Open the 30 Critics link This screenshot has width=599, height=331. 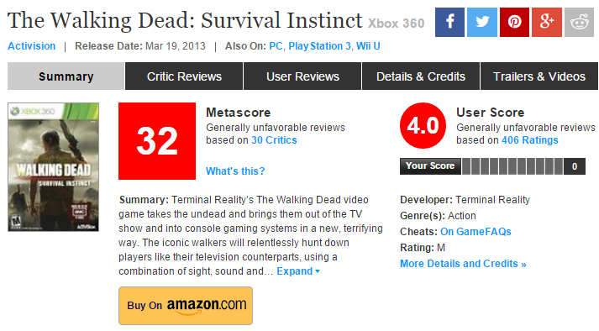tap(274, 140)
